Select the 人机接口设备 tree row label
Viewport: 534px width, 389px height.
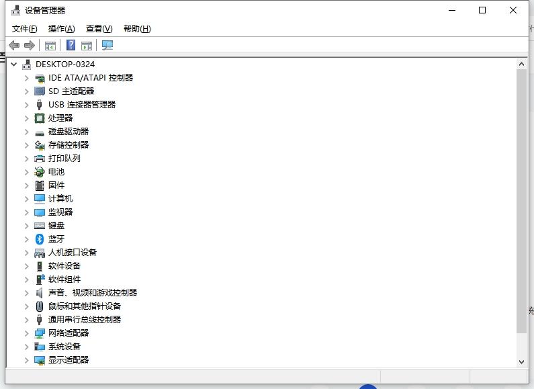tap(73, 253)
